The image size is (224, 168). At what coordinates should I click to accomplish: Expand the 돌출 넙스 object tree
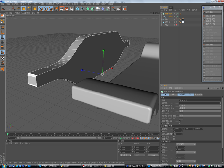[x=161, y=14]
